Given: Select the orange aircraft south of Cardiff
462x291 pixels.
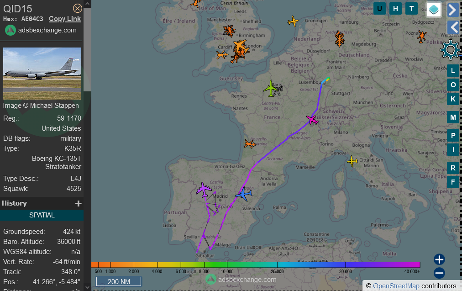Looking at the screenshot, I should point(222,54).
